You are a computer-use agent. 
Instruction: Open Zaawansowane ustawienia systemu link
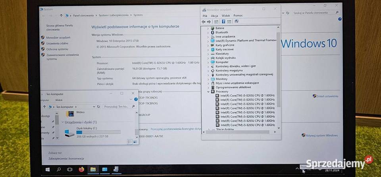(63, 57)
